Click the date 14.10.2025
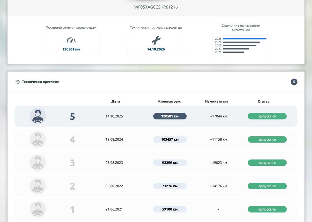312x222 pixels. point(114,116)
